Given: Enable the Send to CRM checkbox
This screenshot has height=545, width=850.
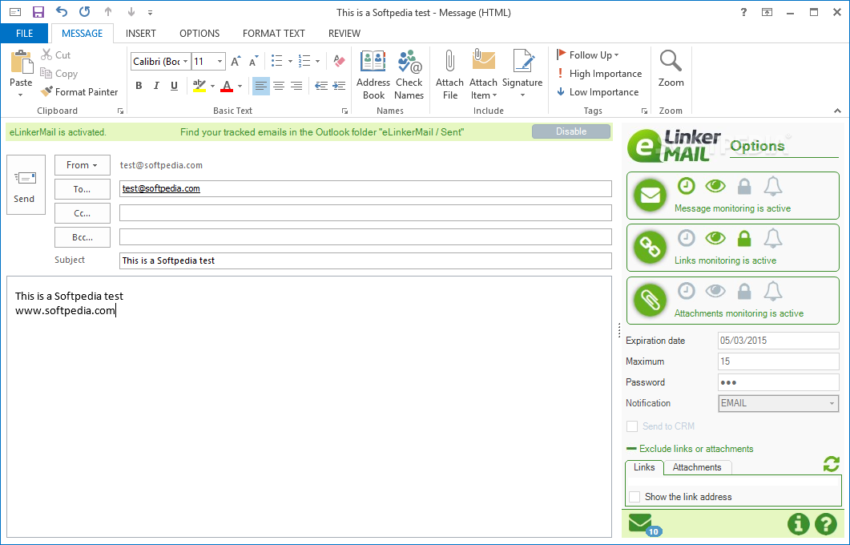Looking at the screenshot, I should point(632,426).
